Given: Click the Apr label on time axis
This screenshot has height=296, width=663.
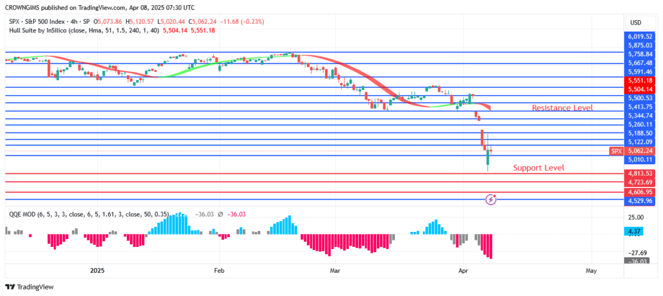Looking at the screenshot, I should (x=464, y=270).
